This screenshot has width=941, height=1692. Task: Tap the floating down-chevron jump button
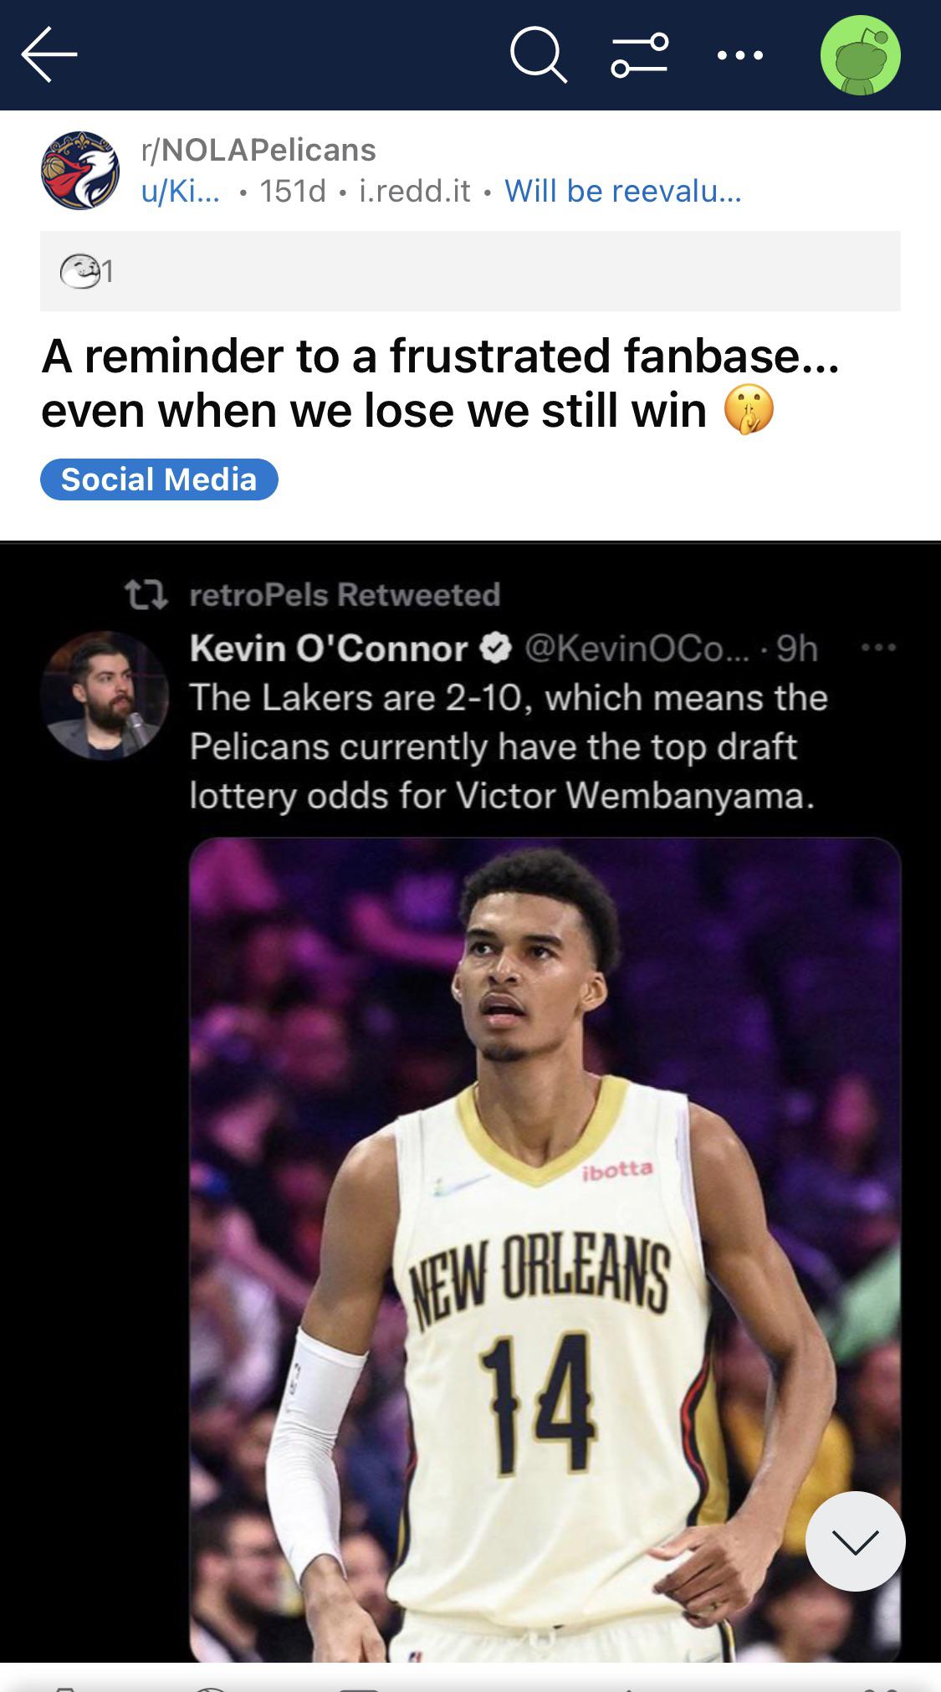855,1541
